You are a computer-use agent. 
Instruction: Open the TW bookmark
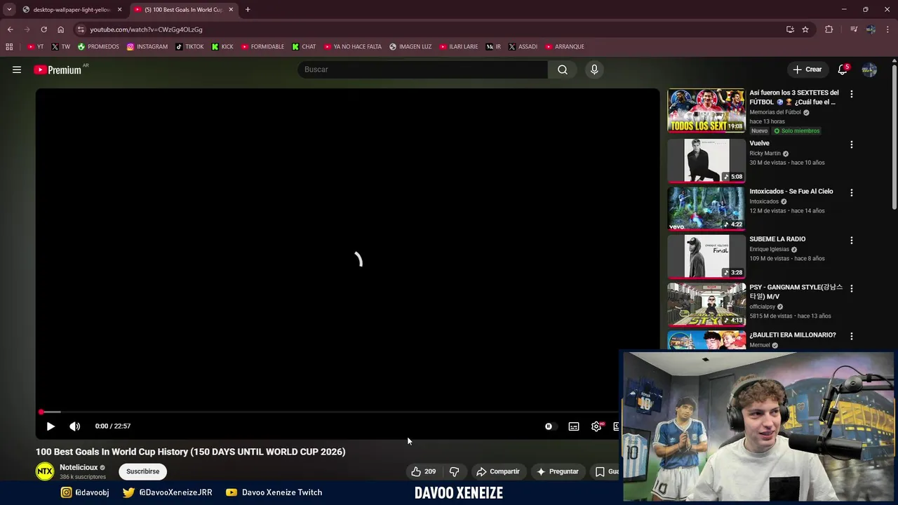pyautogui.click(x=60, y=47)
